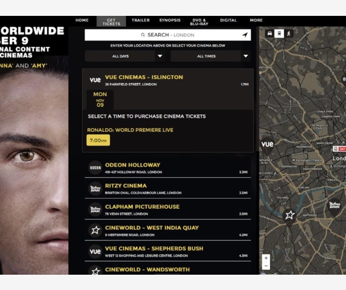
Task: Select the walking mode icon
Action: pos(289,33)
